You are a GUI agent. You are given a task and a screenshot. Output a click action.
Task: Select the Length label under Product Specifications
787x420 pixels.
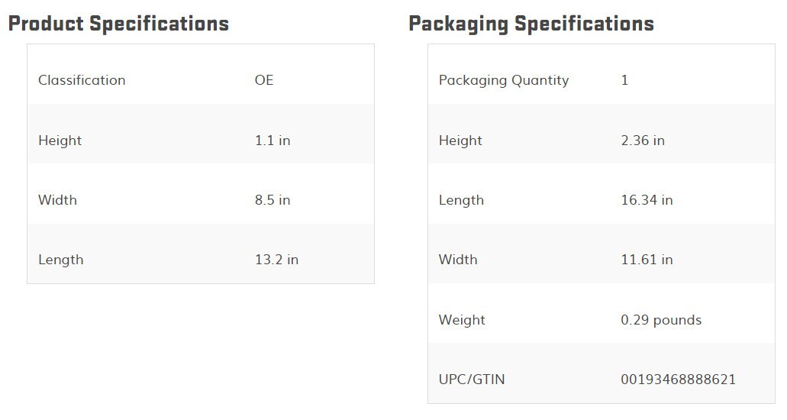coord(60,260)
